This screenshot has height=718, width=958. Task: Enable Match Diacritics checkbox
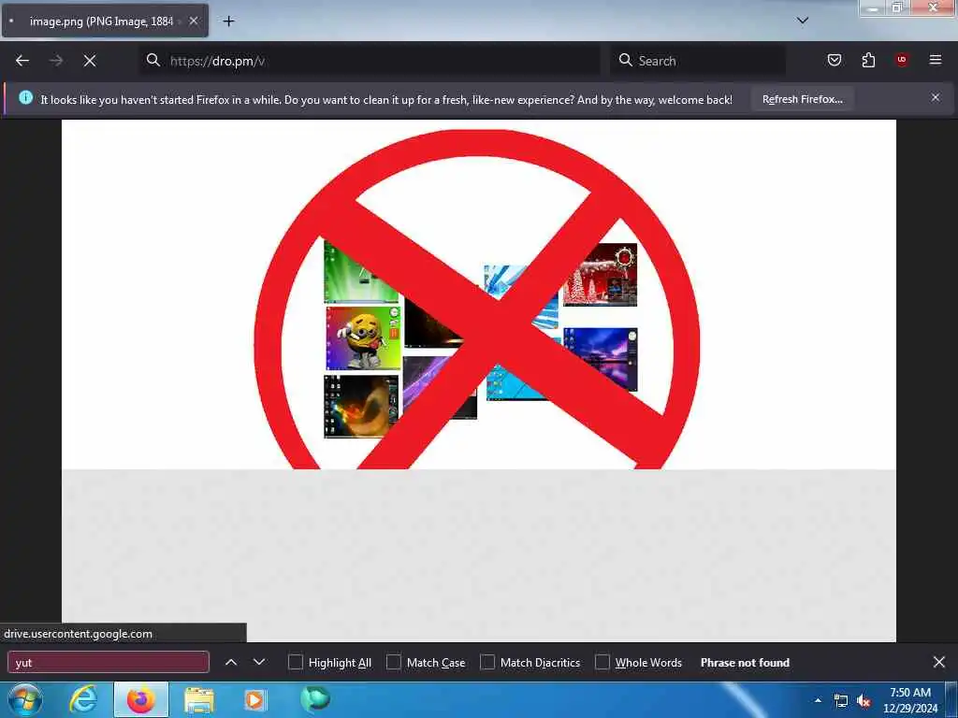487,663
